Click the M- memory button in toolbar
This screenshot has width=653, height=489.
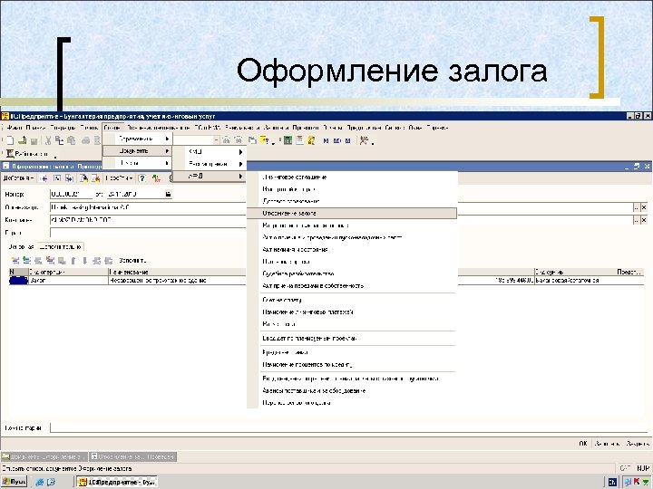point(347,141)
